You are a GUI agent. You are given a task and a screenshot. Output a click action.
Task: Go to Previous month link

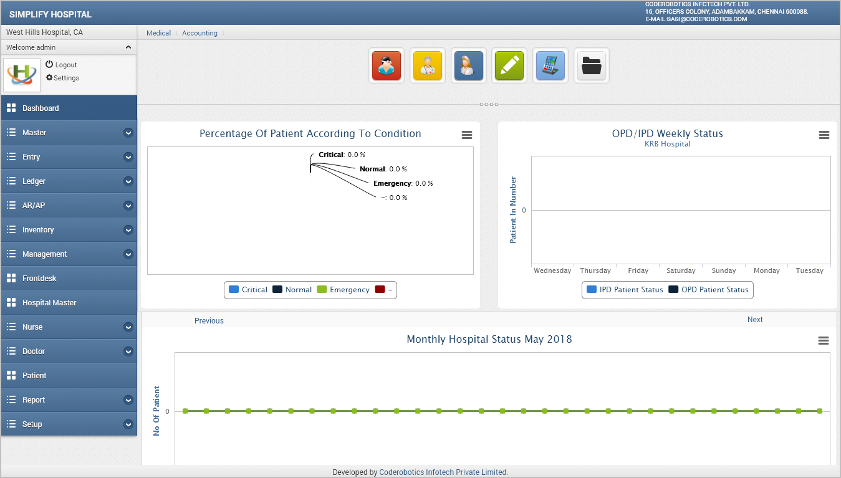209,321
